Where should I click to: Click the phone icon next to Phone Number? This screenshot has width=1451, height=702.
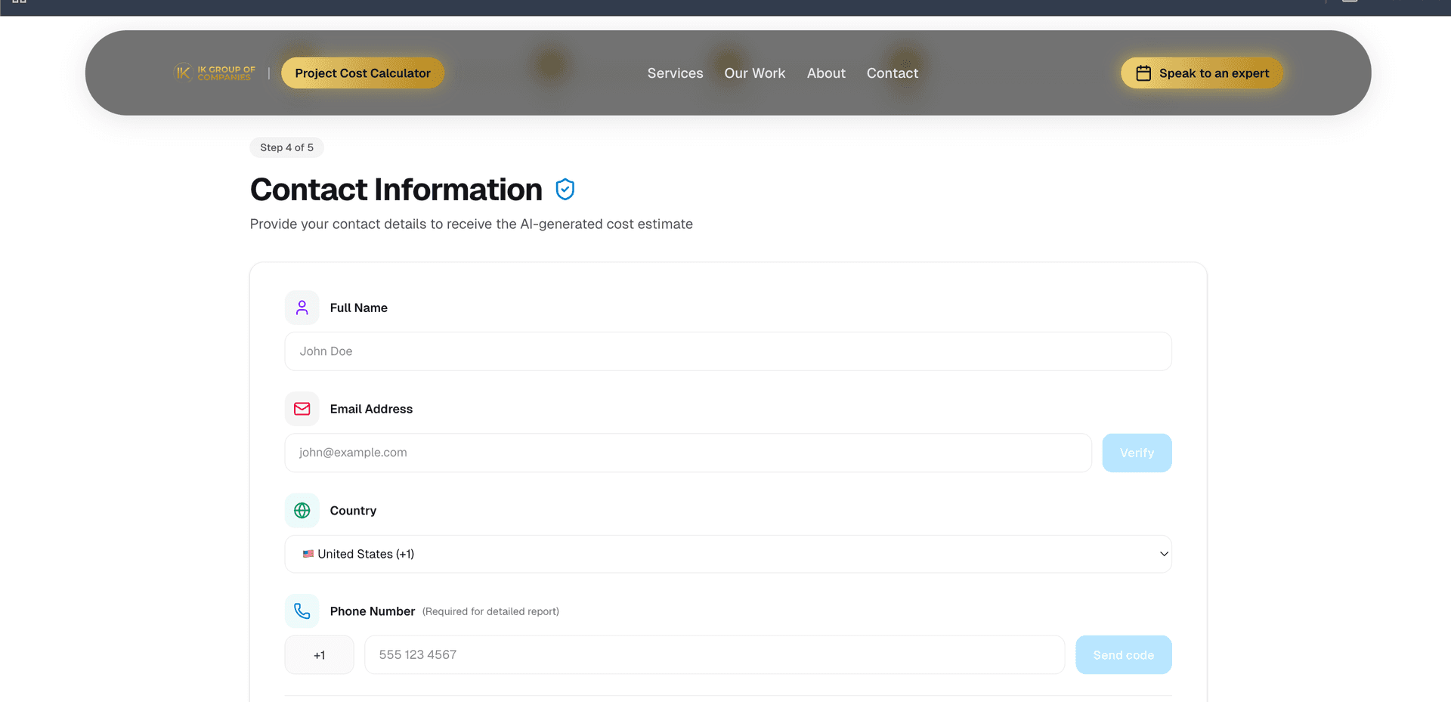coord(302,611)
